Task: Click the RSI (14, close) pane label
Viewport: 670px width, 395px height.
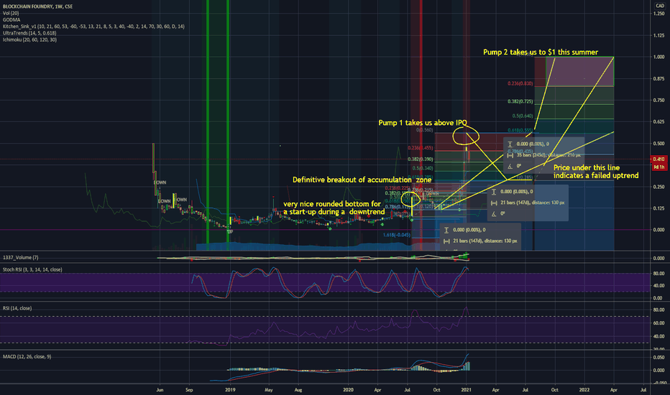Action: click(17, 308)
